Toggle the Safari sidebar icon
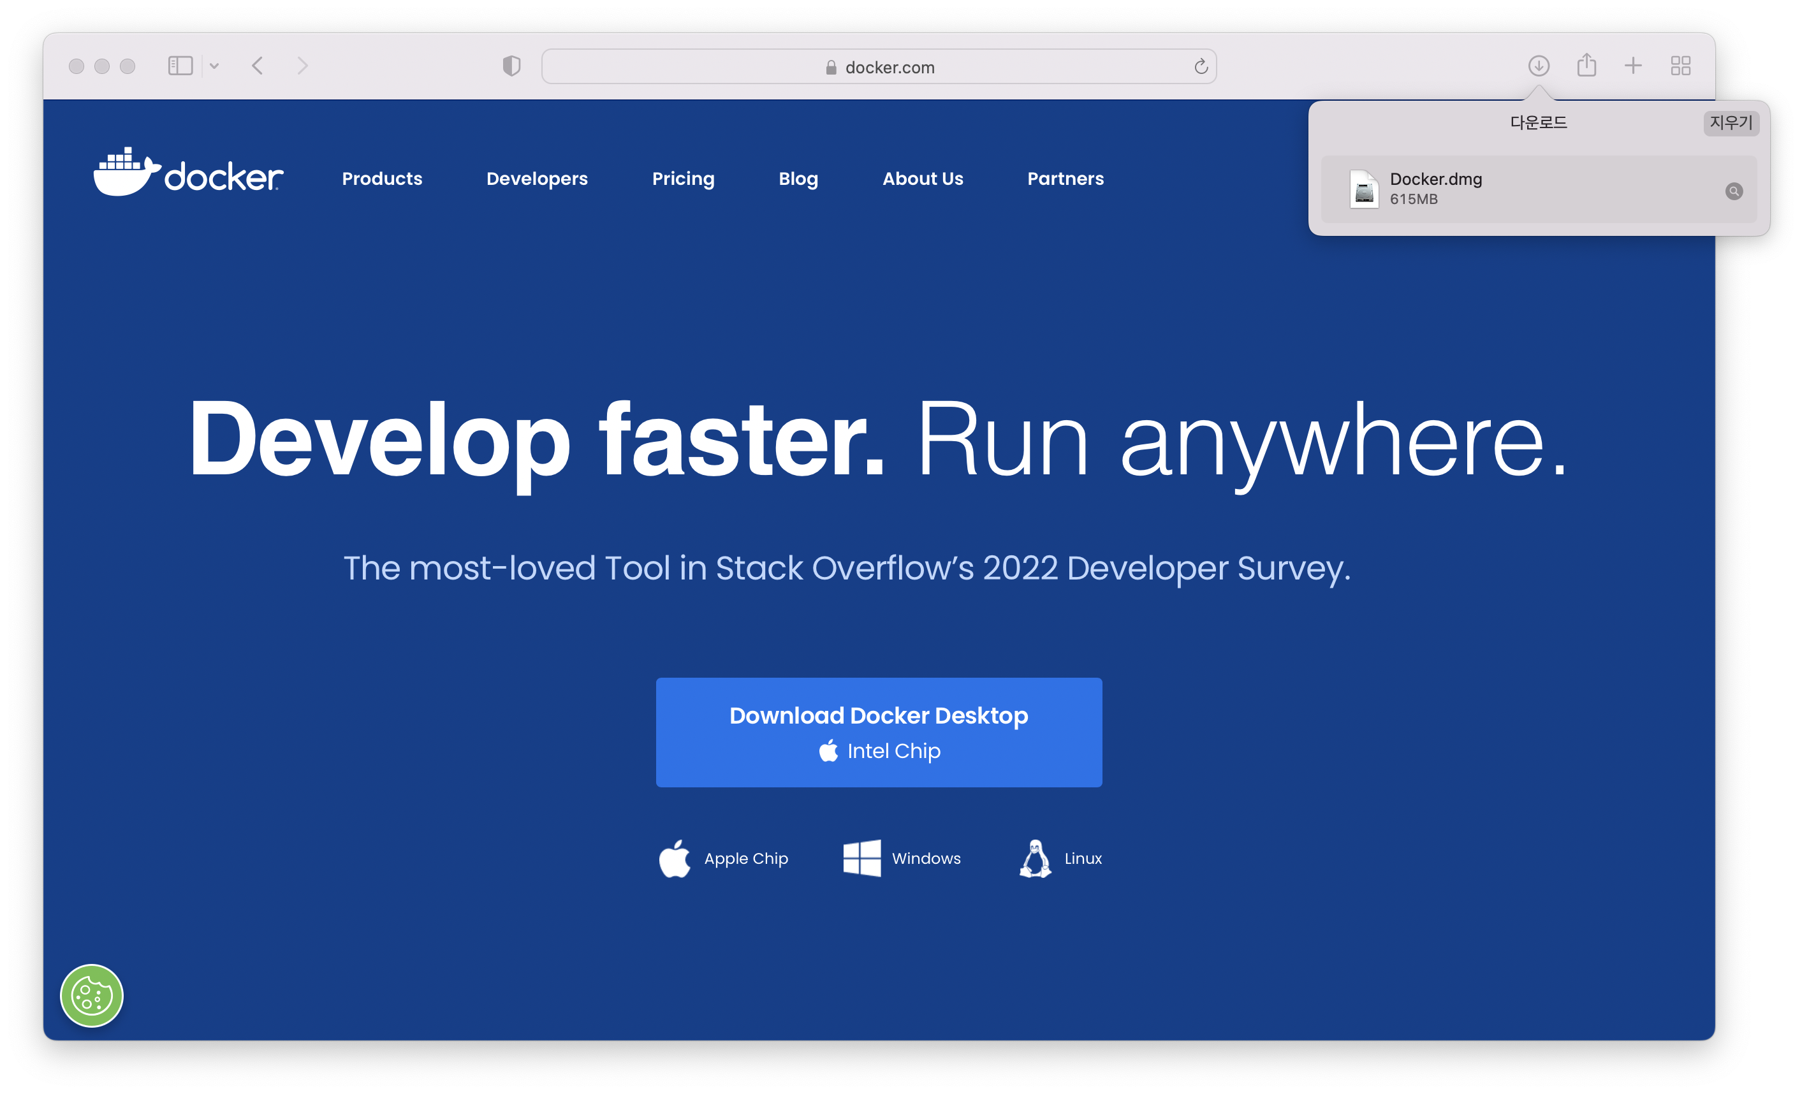Viewport: 1816px width, 1094px height. point(180,66)
